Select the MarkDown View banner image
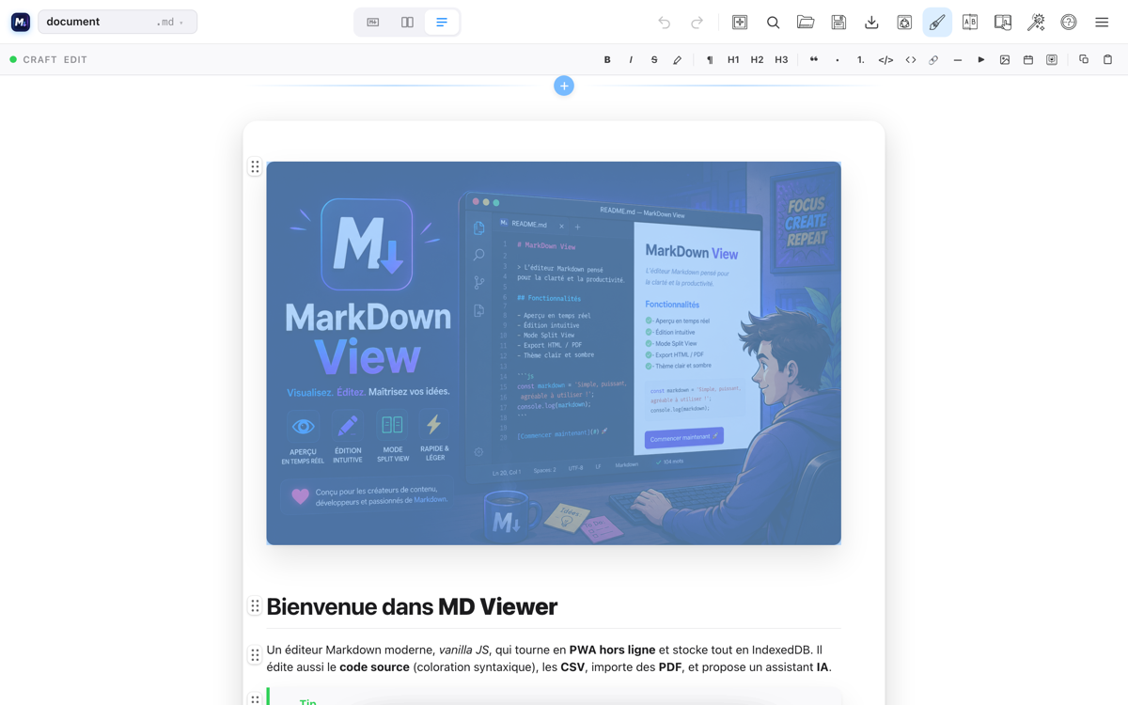 554,353
